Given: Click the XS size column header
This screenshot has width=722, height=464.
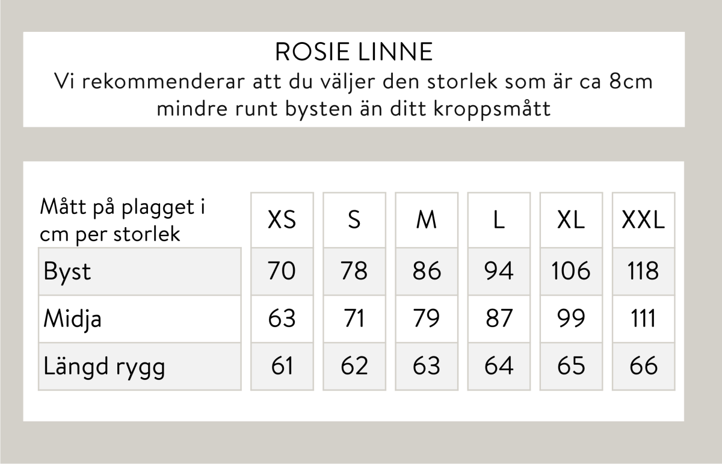Looking at the screenshot, I should coord(282,221).
